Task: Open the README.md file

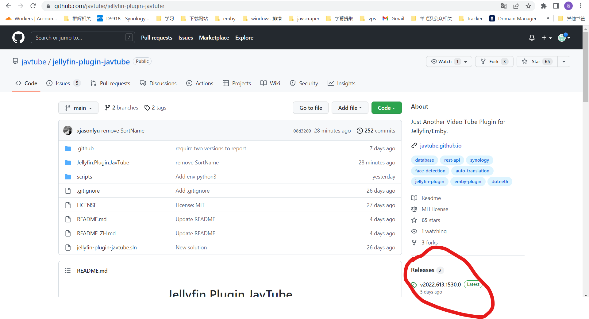Action: 92,219
